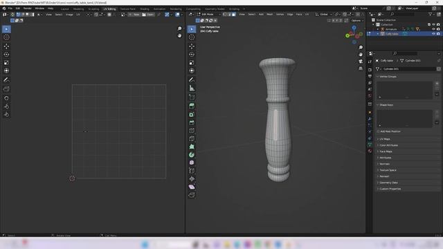Select the Extrude Region tool
The width and height of the screenshot is (443, 249).
tap(192, 106)
